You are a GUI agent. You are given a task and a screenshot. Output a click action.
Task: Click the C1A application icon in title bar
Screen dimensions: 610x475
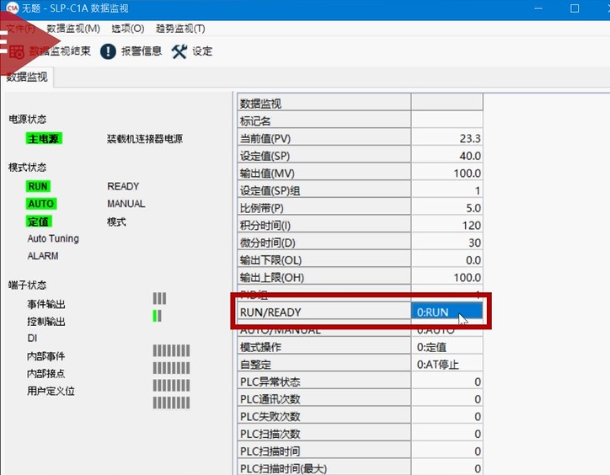pyautogui.click(x=13, y=8)
